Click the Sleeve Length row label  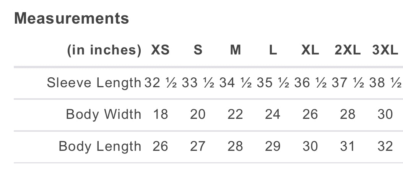94,83
